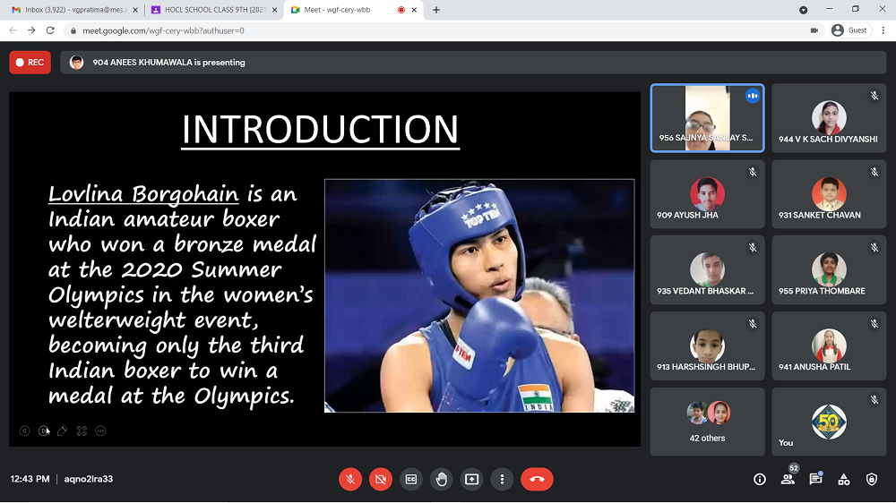Click the present now screen-share icon

click(472, 479)
